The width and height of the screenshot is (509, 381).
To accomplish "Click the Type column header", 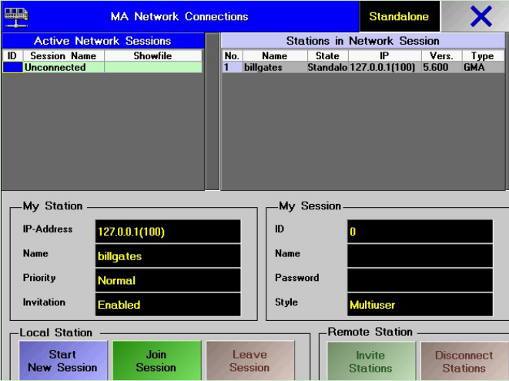I will tap(483, 56).
